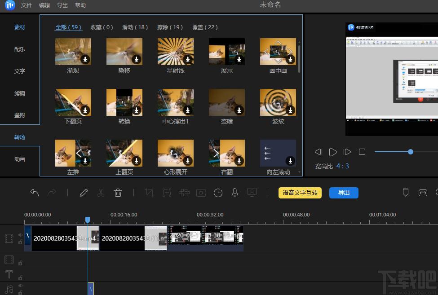Open the clock duration tool

click(218, 193)
